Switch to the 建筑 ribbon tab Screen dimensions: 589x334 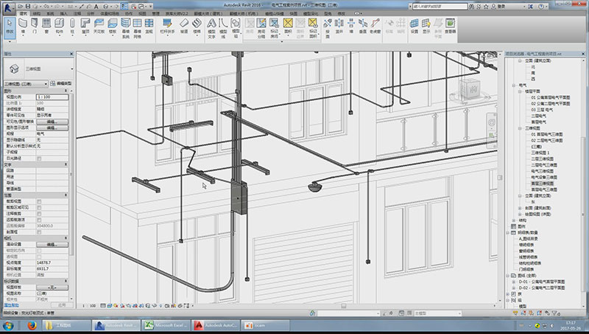[x=25, y=13]
